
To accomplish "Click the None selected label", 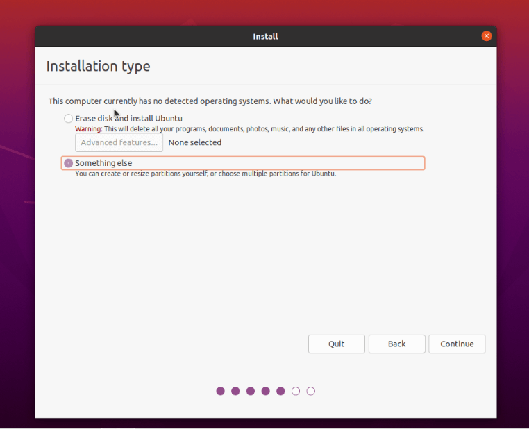I will (195, 142).
